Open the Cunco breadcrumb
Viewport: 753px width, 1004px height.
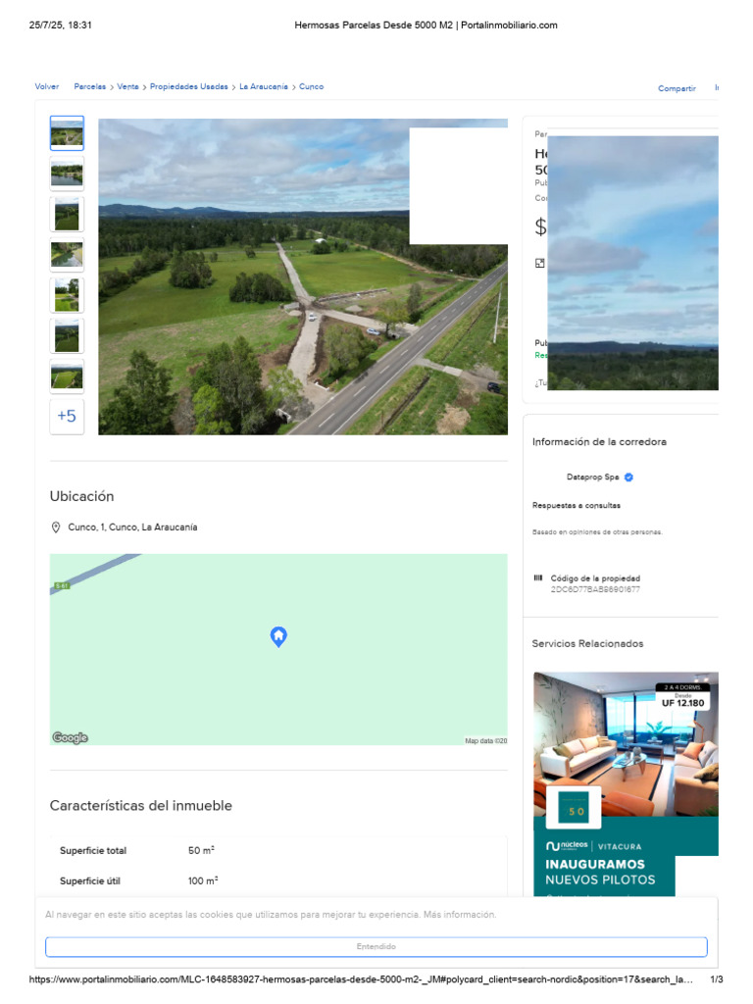311,86
